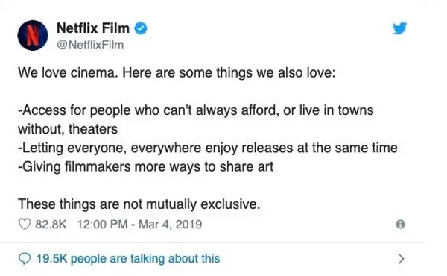447x276 pixels.
Task: Click the Netflix Film account name
Action: (93, 28)
